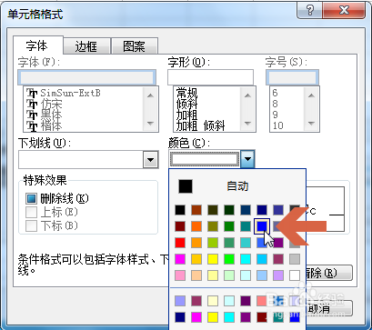Select 倾斜 font style
The image size is (372, 330).
point(186,104)
